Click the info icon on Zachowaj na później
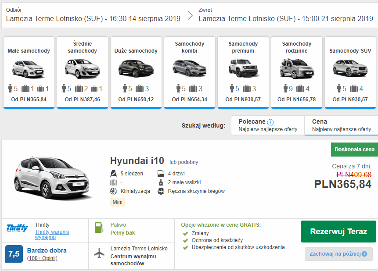378x271 pixels. coord(364,254)
